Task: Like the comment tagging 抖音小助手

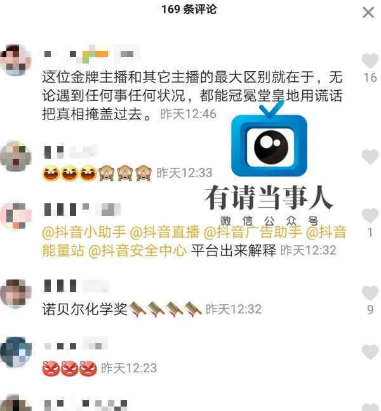Action: click(370, 216)
